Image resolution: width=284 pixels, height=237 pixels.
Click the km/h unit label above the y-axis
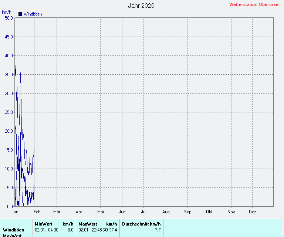point(7,12)
